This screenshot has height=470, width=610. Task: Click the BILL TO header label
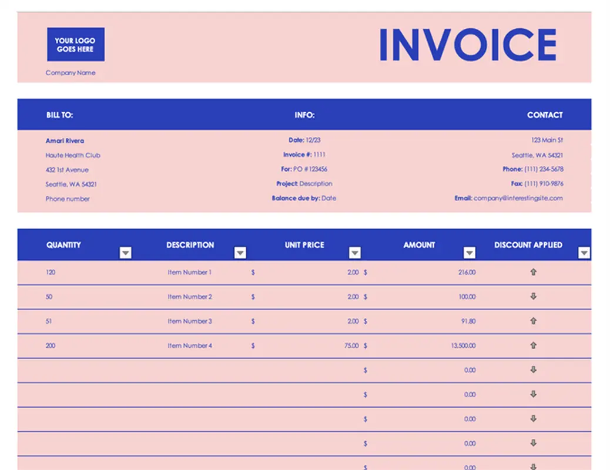60,115
